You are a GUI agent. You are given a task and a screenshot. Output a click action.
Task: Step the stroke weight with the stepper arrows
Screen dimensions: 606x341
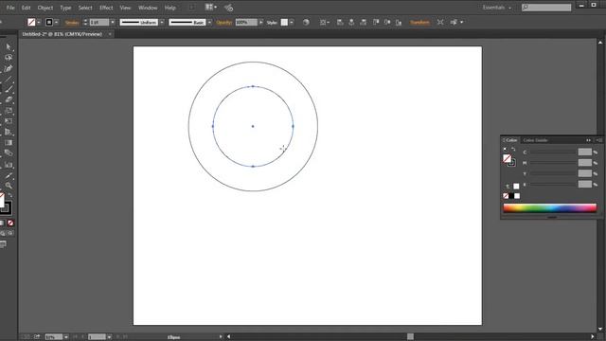(x=85, y=23)
